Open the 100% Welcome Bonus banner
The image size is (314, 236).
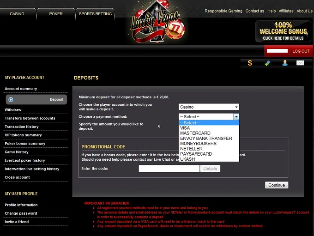[284, 31]
